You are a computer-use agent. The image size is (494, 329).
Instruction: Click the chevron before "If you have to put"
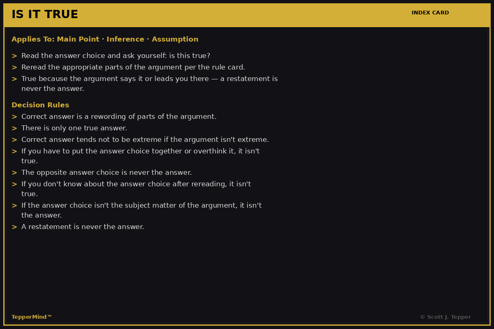pos(14,151)
